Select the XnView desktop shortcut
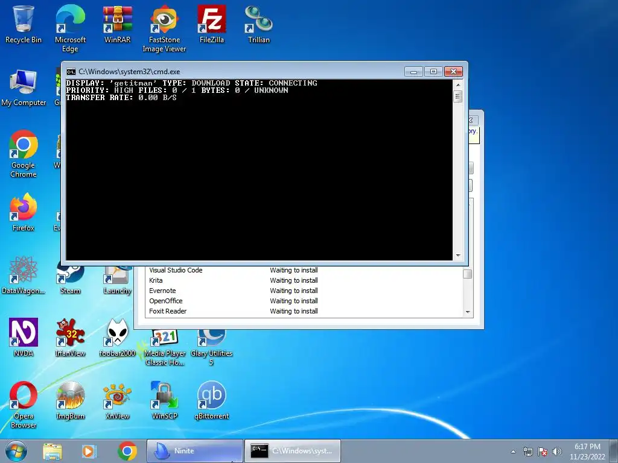Image resolution: width=618 pixels, height=463 pixels. click(x=118, y=400)
